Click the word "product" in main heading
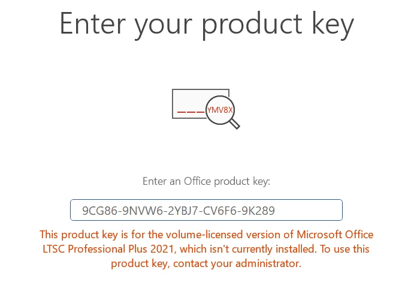 tap(252, 25)
